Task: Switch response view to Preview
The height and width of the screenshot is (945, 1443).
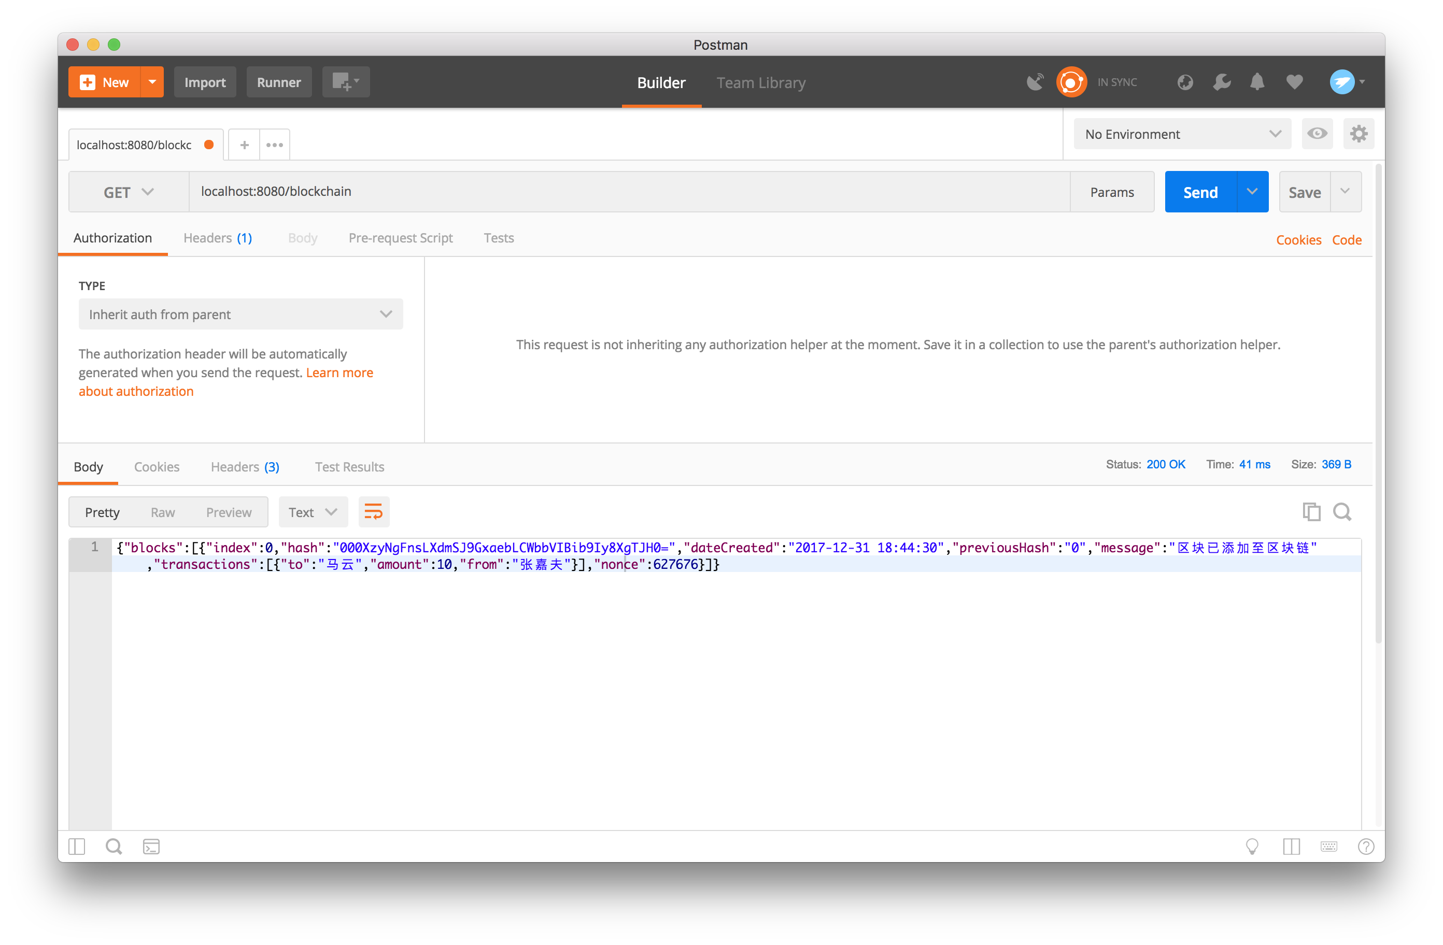Action: pyautogui.click(x=229, y=512)
